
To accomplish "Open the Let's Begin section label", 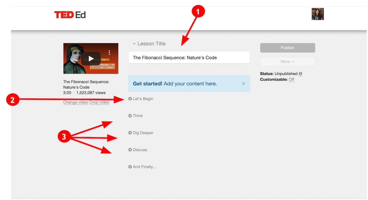I will [x=143, y=99].
